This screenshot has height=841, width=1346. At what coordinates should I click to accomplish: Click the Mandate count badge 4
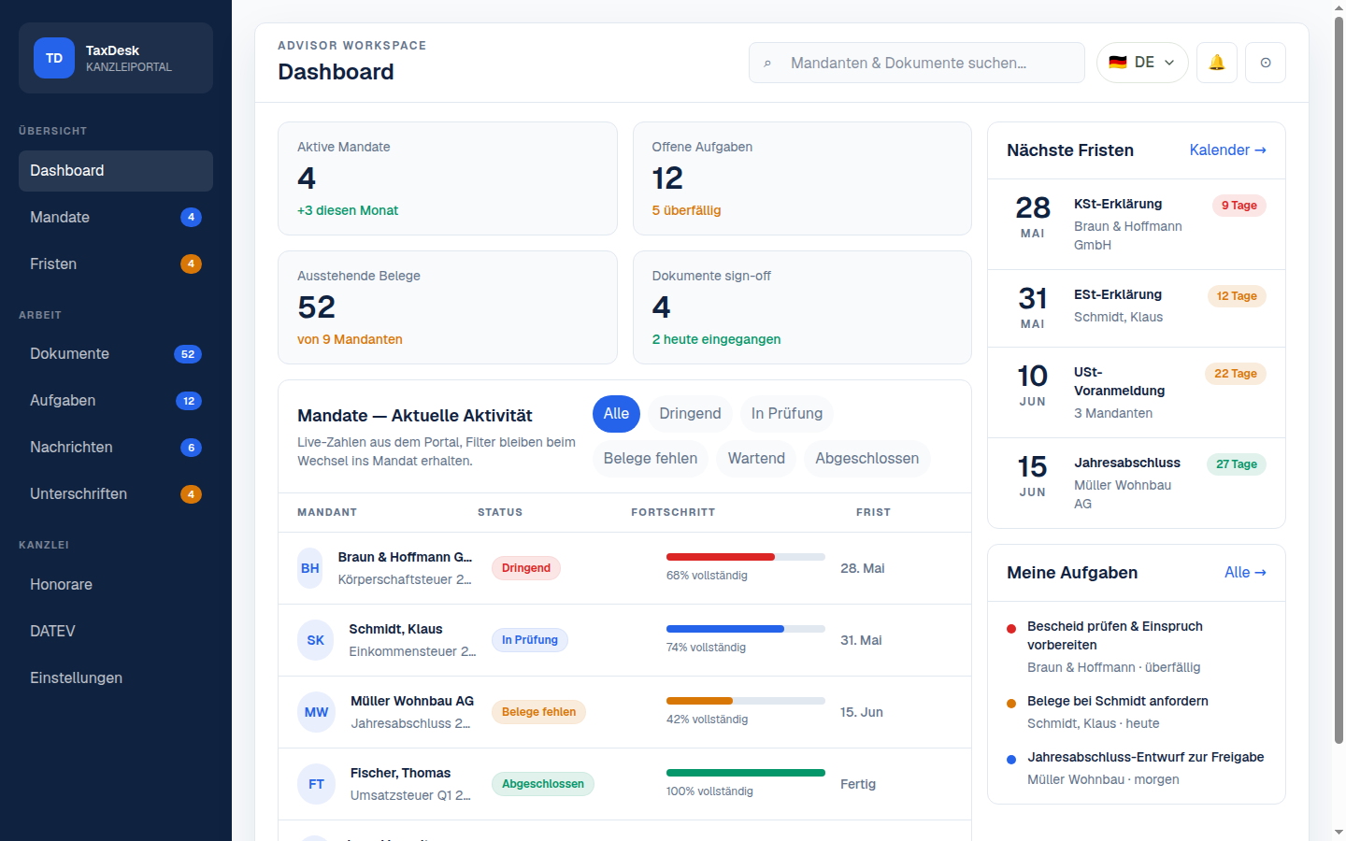(x=191, y=217)
